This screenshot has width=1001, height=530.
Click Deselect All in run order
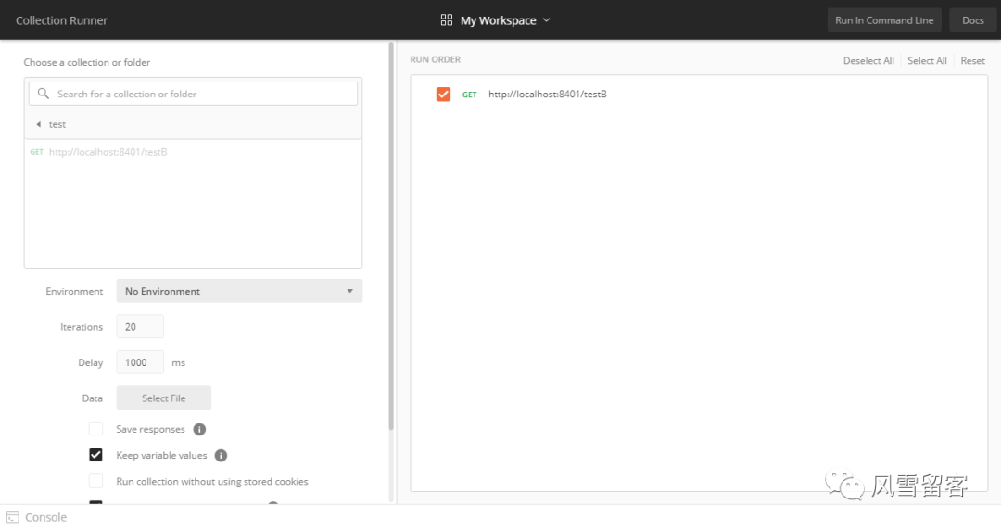click(868, 60)
